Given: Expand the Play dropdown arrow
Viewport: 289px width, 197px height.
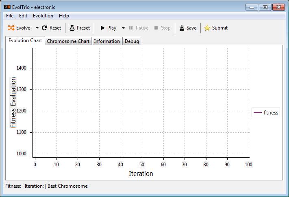Looking at the screenshot, I should tap(123, 28).
